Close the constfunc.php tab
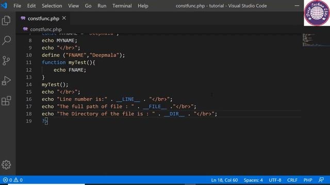The height and width of the screenshot is (185, 330). tap(64, 18)
